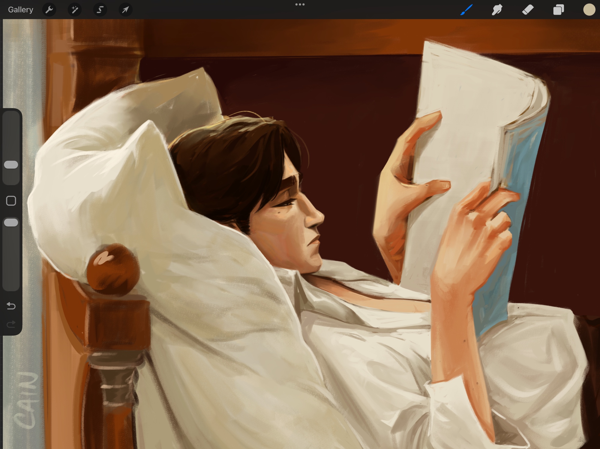The height and width of the screenshot is (449, 600).
Task: Select the Smudge finger tool
Action: coord(497,10)
